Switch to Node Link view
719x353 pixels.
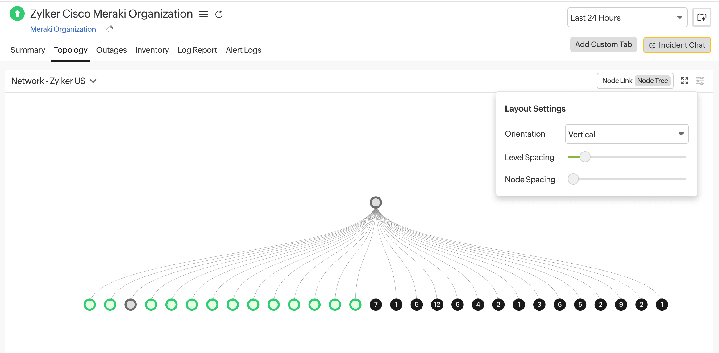pyautogui.click(x=617, y=81)
